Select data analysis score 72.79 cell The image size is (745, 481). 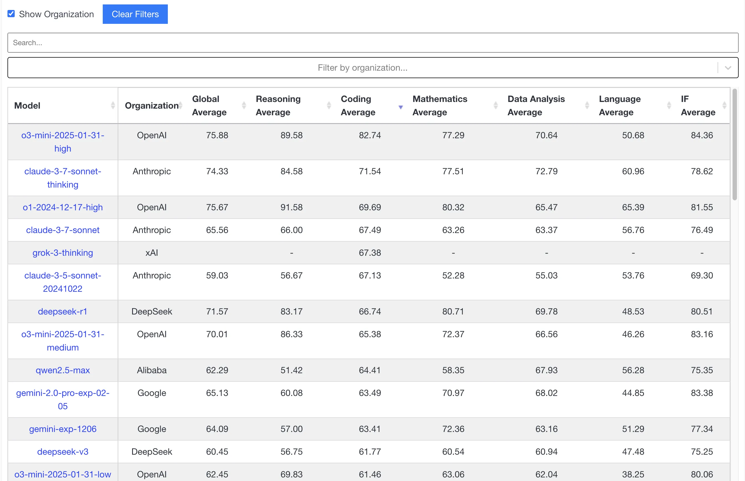[546, 171]
